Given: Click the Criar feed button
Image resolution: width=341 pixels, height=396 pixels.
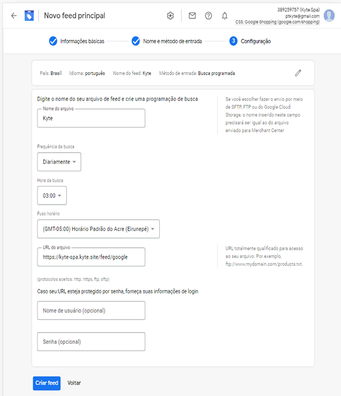Looking at the screenshot, I should 47,383.
